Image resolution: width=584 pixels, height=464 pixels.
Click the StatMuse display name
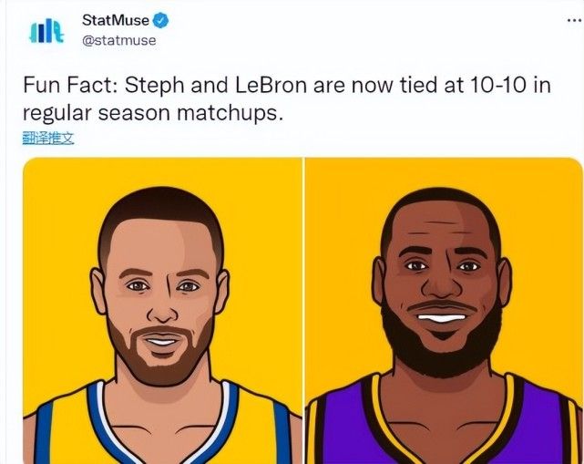(116, 20)
